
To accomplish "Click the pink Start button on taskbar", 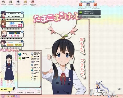I will (3, 96).
